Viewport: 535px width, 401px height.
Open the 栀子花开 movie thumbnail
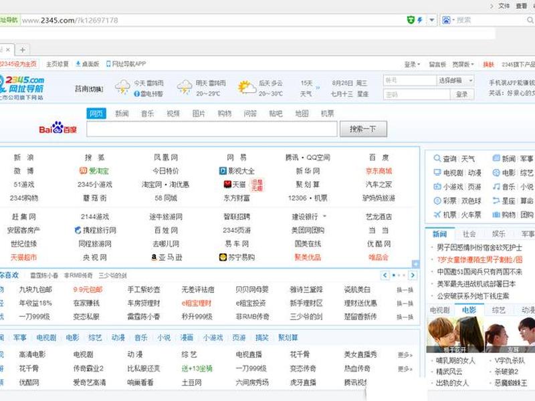[x=455, y=335]
